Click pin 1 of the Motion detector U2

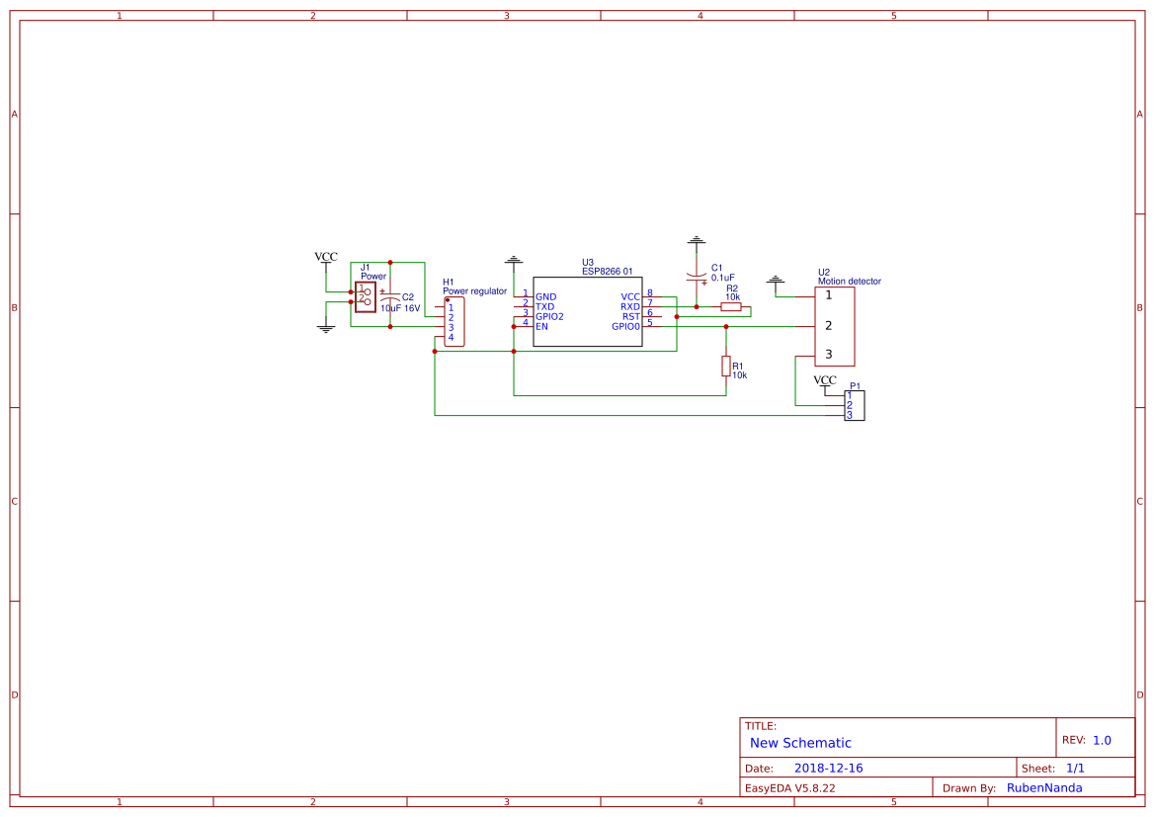click(827, 296)
